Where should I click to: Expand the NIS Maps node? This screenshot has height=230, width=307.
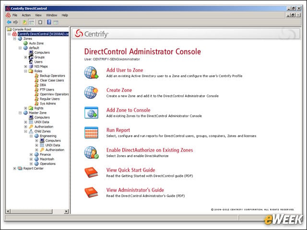pyautogui.click(x=25, y=67)
